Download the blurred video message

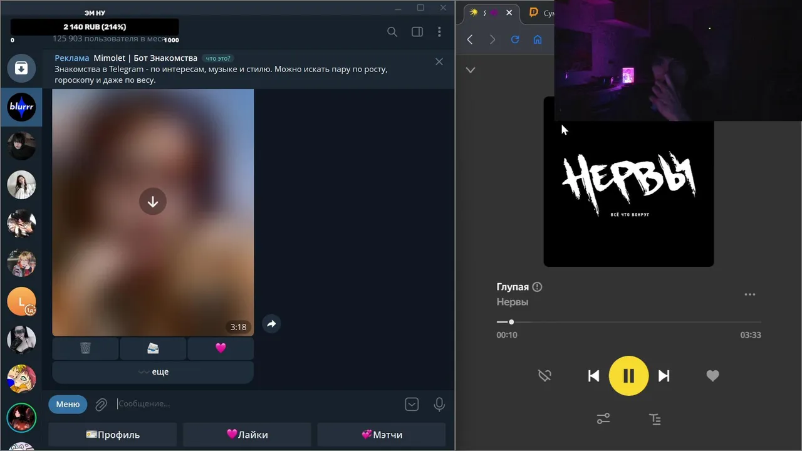tap(153, 202)
